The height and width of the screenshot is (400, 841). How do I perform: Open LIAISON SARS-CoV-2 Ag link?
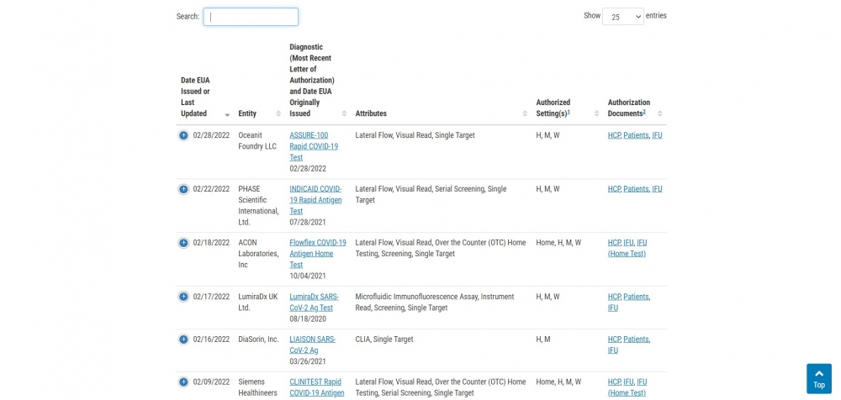[313, 345]
